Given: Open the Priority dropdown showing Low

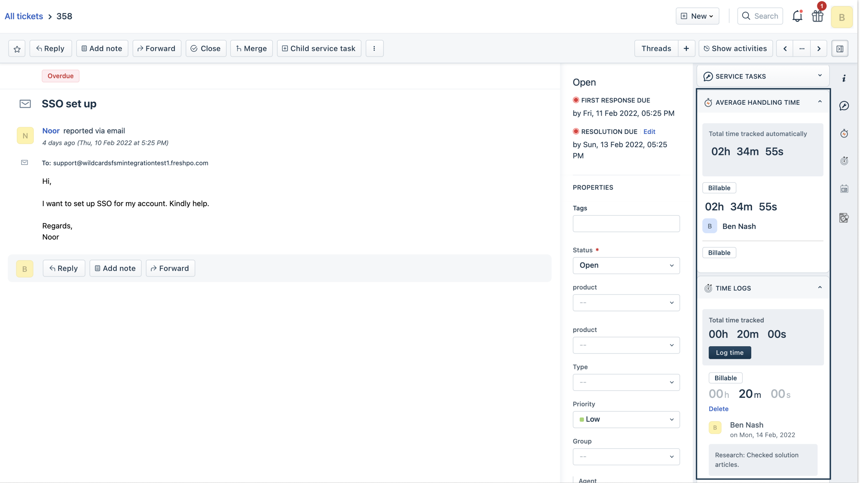Looking at the screenshot, I should tap(626, 419).
